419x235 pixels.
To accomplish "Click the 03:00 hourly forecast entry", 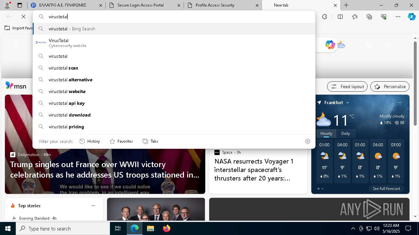I will tap(324, 161).
